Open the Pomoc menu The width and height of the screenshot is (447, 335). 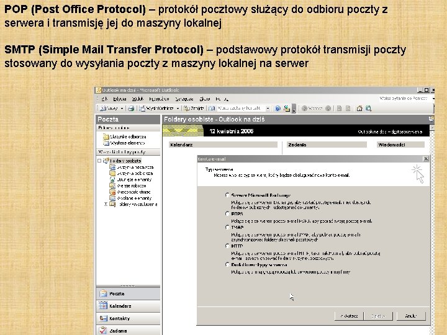click(222, 99)
